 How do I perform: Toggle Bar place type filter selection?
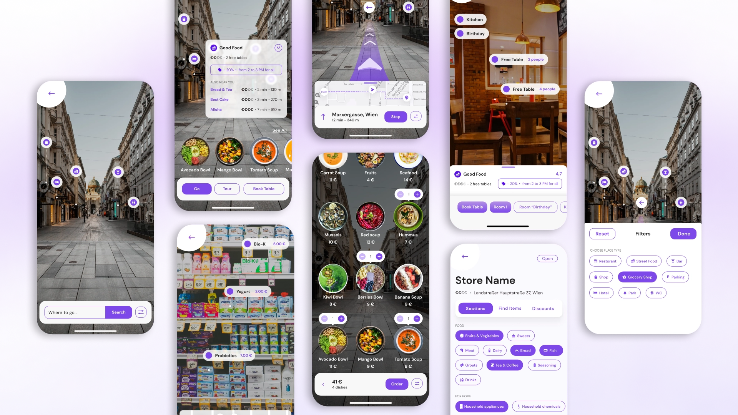pos(676,261)
